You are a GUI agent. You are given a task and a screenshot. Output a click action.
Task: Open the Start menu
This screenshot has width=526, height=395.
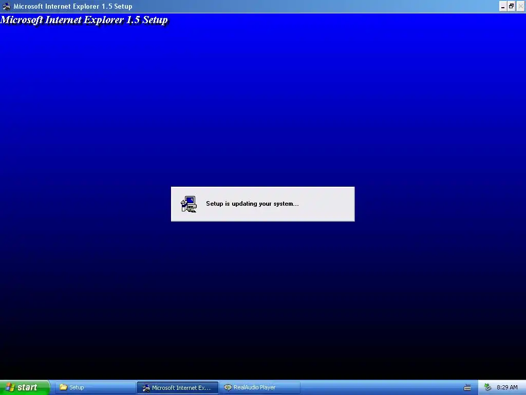[x=25, y=387]
